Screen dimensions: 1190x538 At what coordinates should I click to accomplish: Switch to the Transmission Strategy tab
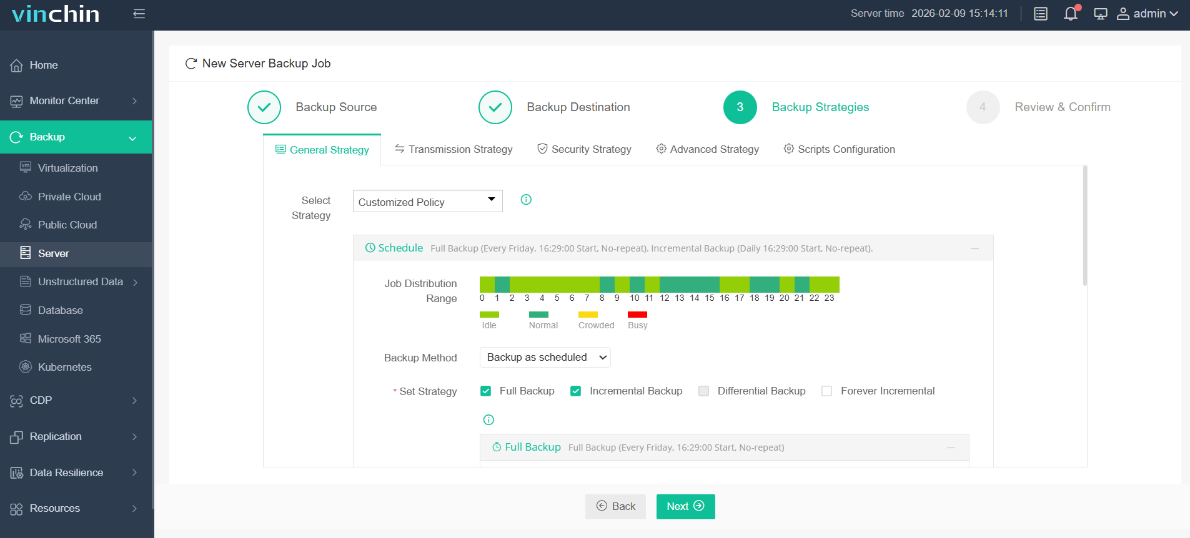click(x=454, y=149)
